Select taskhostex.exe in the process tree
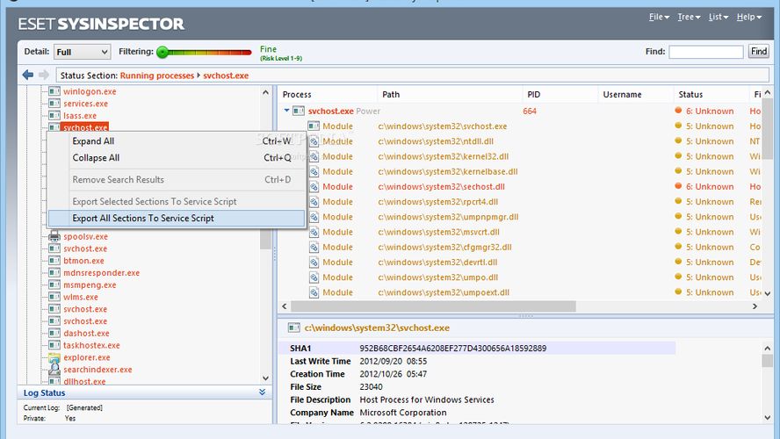 click(x=91, y=345)
